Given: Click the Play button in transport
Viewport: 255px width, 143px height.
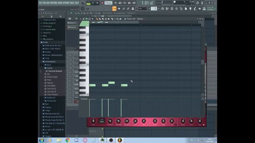Looking at the screenshot, I should [x=93, y=3].
